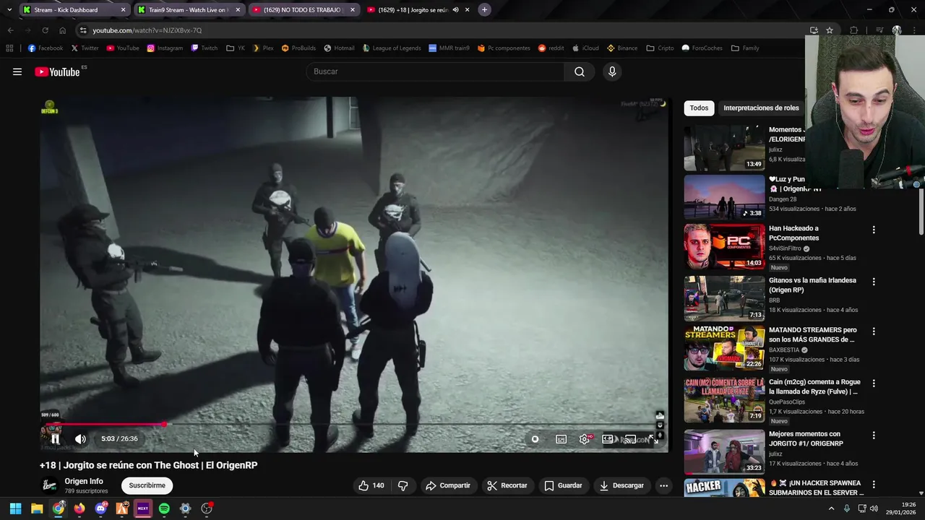Switch to theater mode

click(x=608, y=439)
